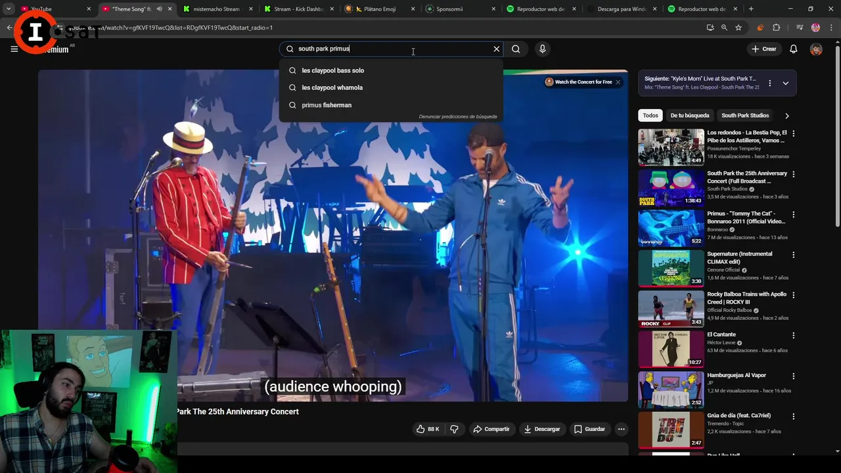Navigate back with browser back arrow
Viewport: 841px width, 473px height.
coord(9,28)
